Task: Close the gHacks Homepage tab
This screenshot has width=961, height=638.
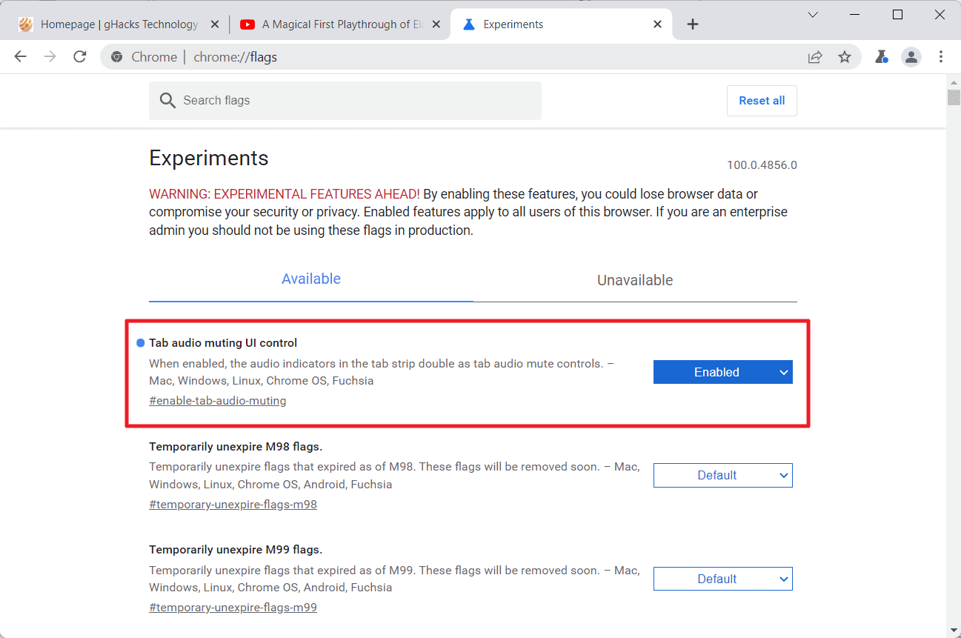Action: point(215,24)
